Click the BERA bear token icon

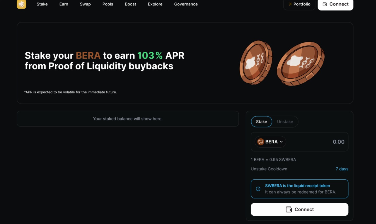(x=261, y=142)
